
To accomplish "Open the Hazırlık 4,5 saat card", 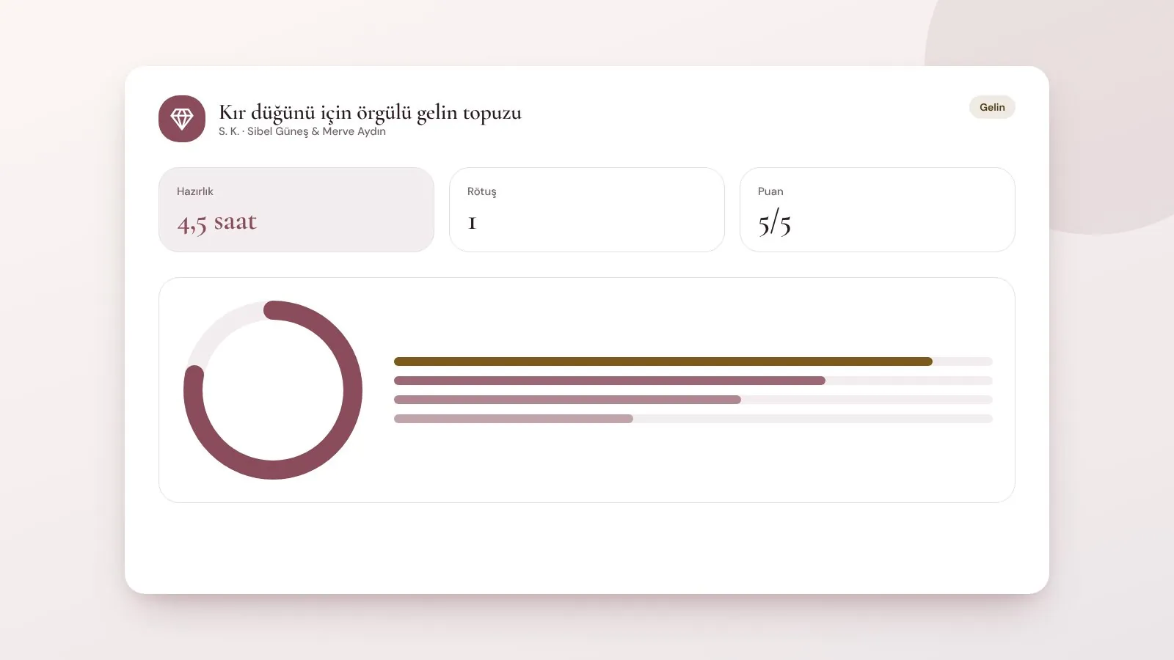I will pyautogui.click(x=296, y=210).
